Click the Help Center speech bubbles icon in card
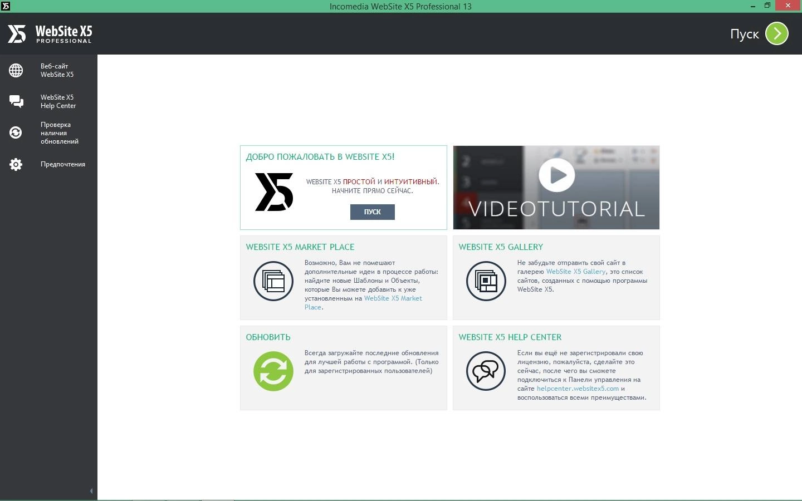 tap(486, 371)
